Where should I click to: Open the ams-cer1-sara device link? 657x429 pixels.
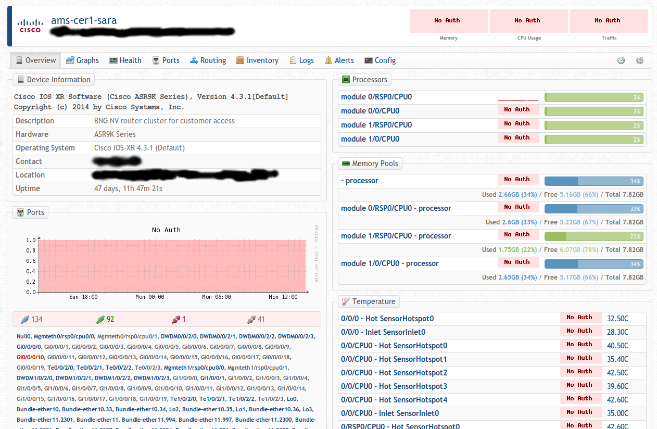click(84, 21)
